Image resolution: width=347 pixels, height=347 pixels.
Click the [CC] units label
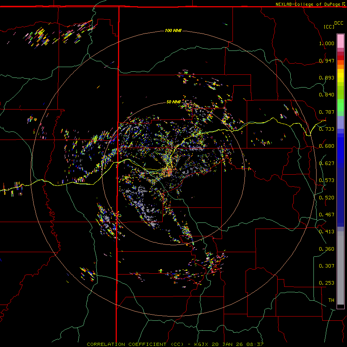329,27
